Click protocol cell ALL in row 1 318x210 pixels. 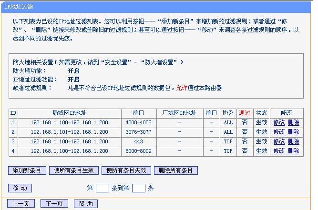click(228, 122)
